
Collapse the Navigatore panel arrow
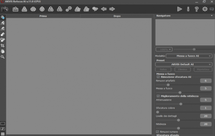(212, 15)
